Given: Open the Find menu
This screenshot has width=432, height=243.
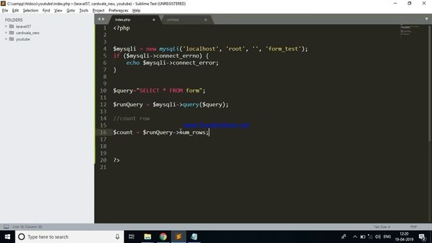Looking at the screenshot, I should [46, 11].
